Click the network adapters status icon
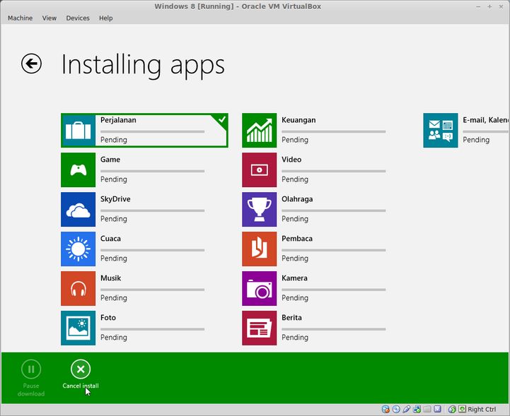Viewport: 510px width, 416px height. [417, 409]
